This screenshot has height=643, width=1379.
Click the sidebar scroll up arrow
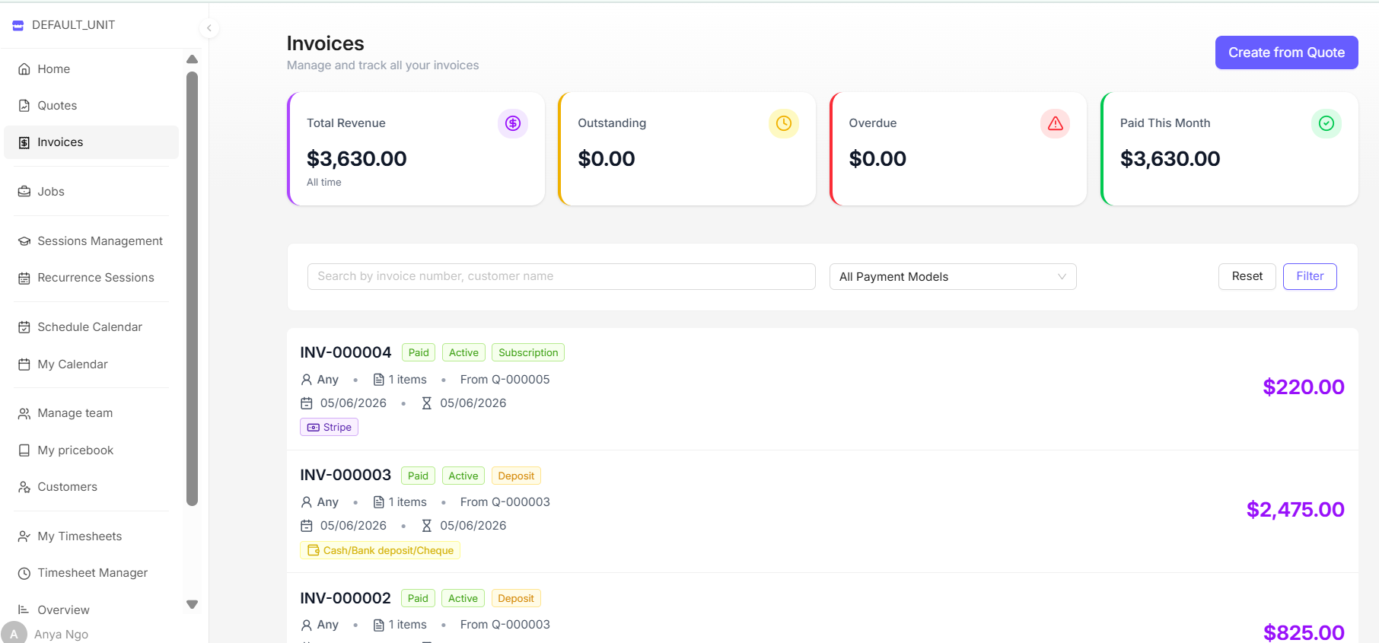[x=193, y=59]
